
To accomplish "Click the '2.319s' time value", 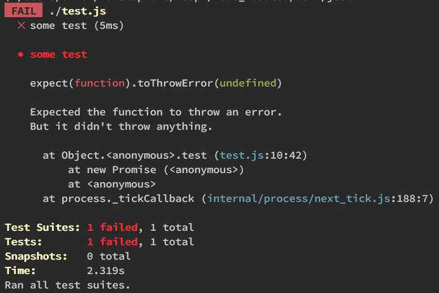I will point(105,270).
